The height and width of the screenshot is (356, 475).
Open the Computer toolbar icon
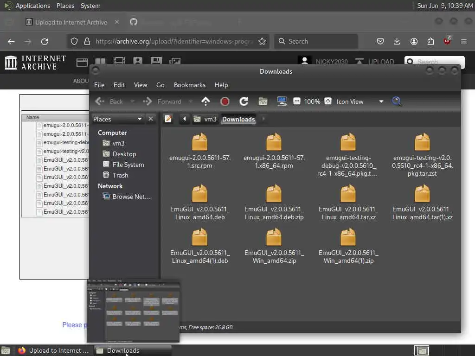click(x=282, y=102)
